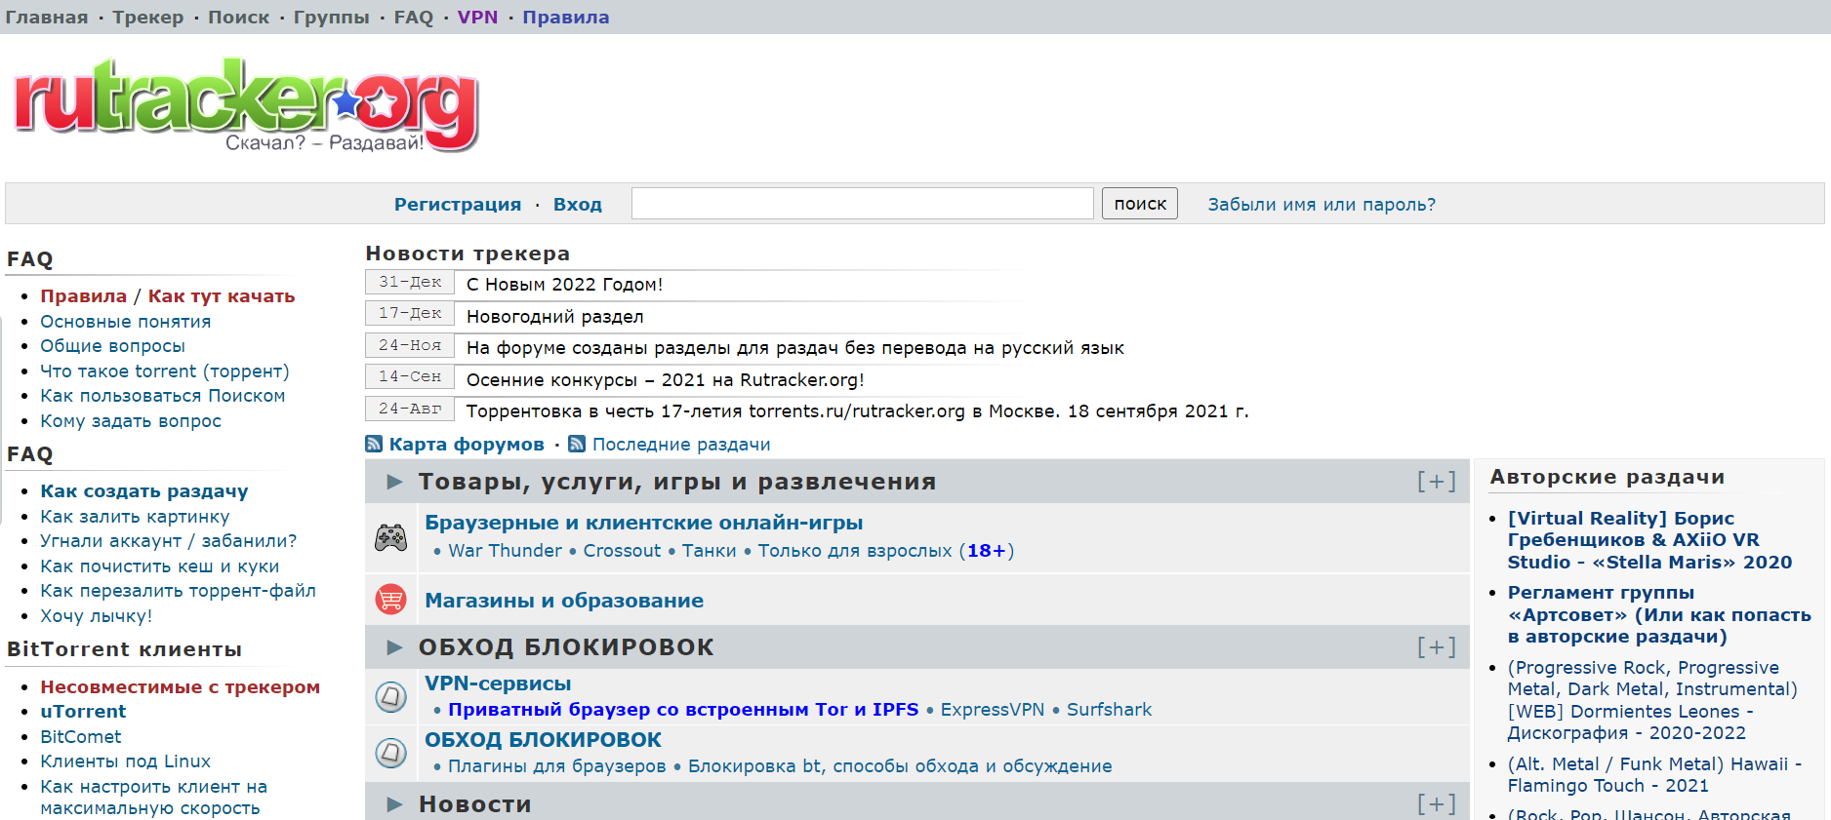This screenshot has height=820, width=1831.
Task: Open Поиск in the top menu
Action: tap(239, 18)
